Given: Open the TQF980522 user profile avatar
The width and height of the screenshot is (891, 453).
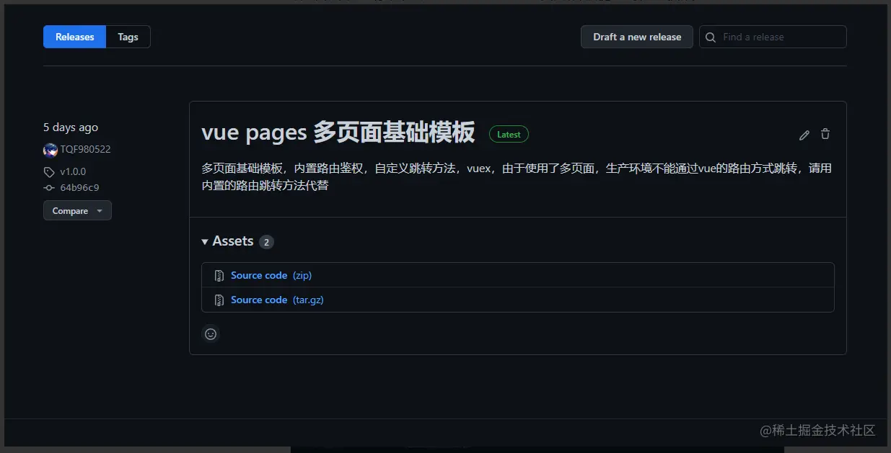Looking at the screenshot, I should [51, 150].
